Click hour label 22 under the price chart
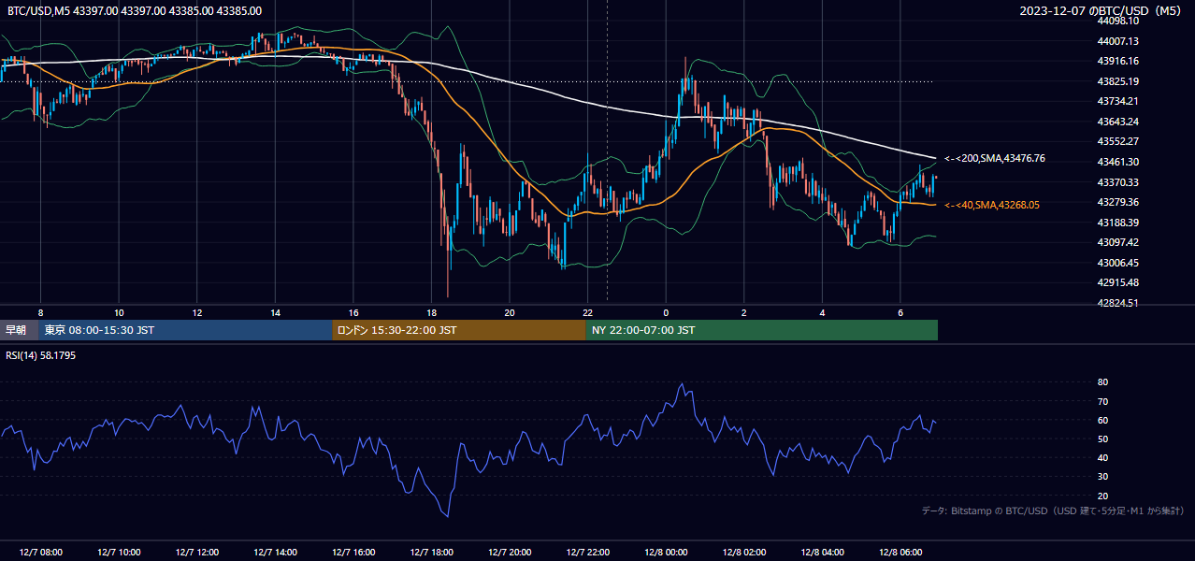The height and width of the screenshot is (561, 1195). [x=587, y=312]
